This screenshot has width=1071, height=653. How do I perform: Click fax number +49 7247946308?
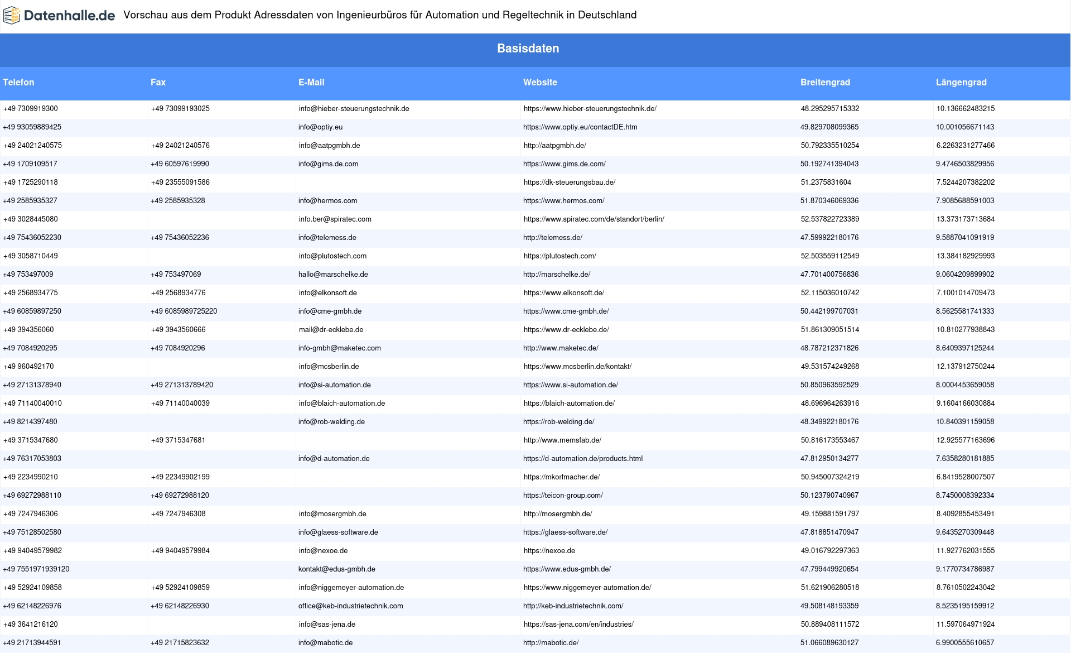(178, 514)
